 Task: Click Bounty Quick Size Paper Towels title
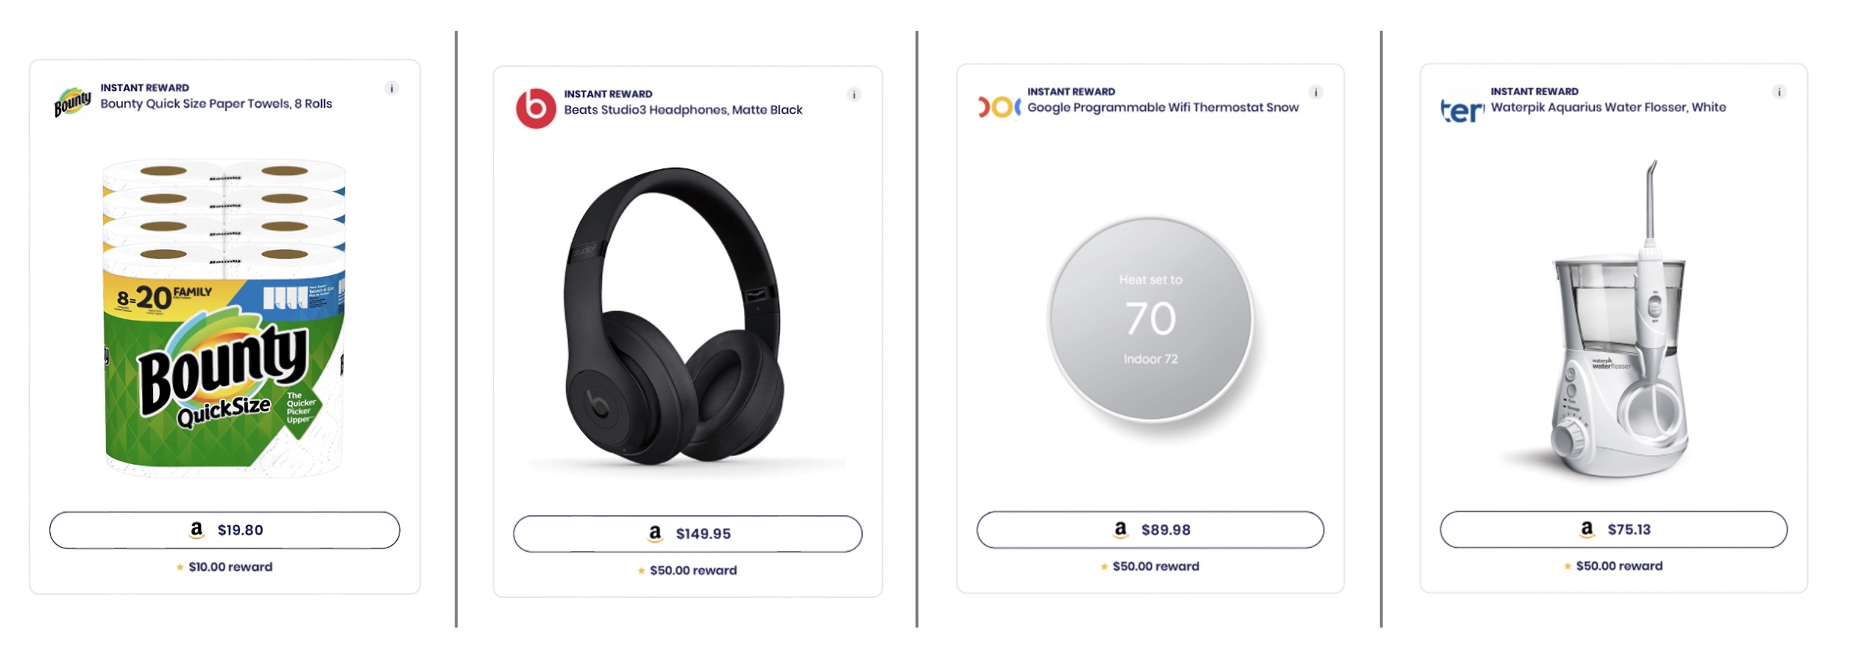pos(216,104)
